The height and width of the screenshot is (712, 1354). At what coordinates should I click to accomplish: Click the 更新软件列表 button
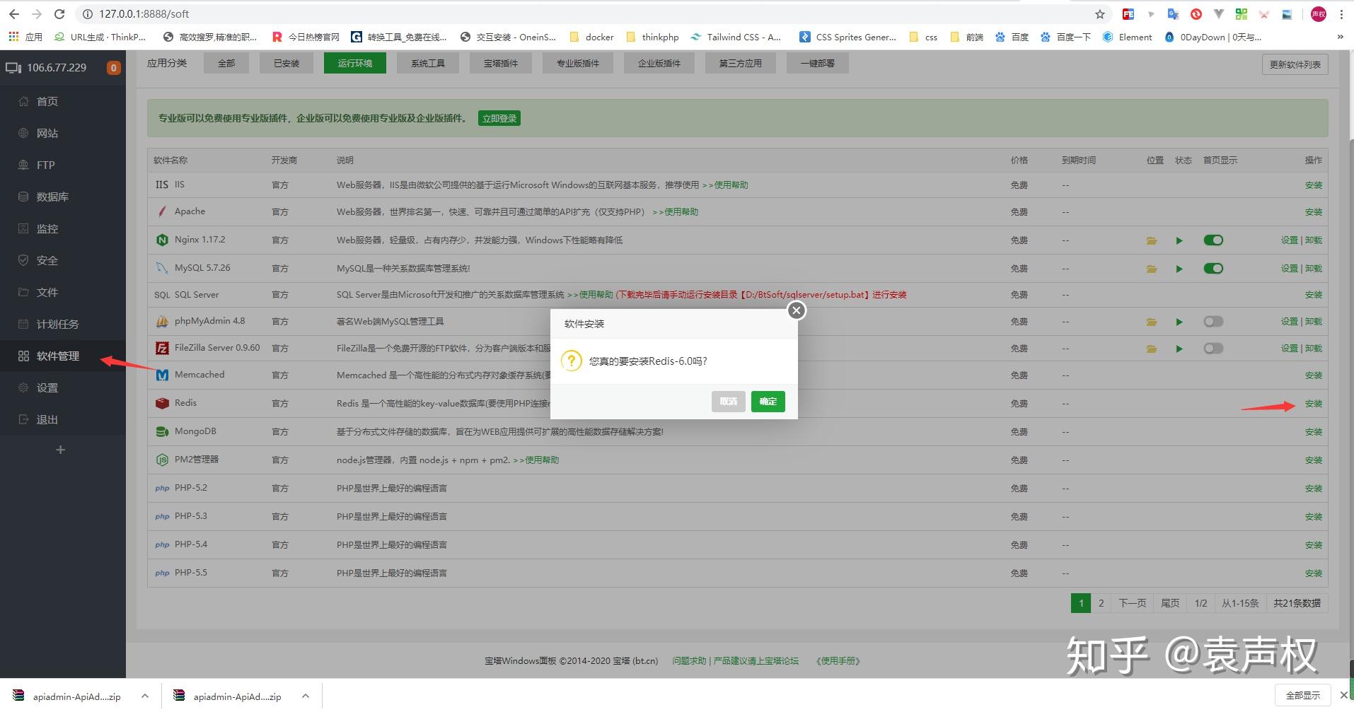click(x=1295, y=64)
